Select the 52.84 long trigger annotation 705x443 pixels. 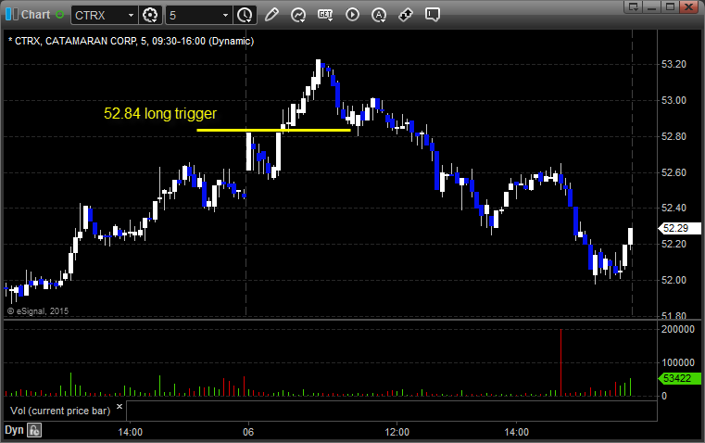tap(160, 113)
